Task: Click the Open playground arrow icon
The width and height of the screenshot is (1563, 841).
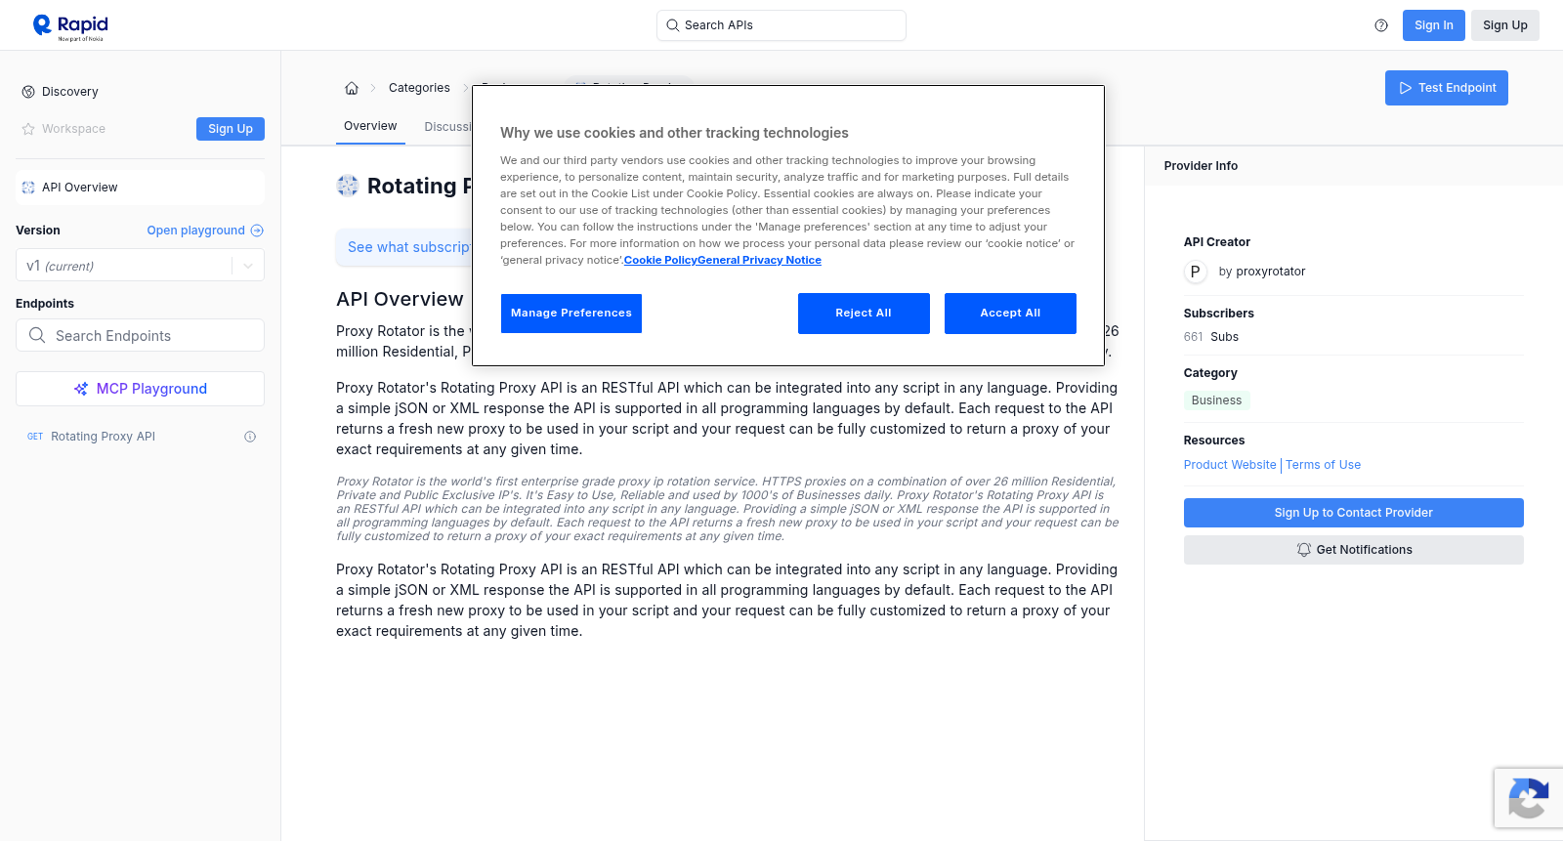Action: click(x=257, y=231)
